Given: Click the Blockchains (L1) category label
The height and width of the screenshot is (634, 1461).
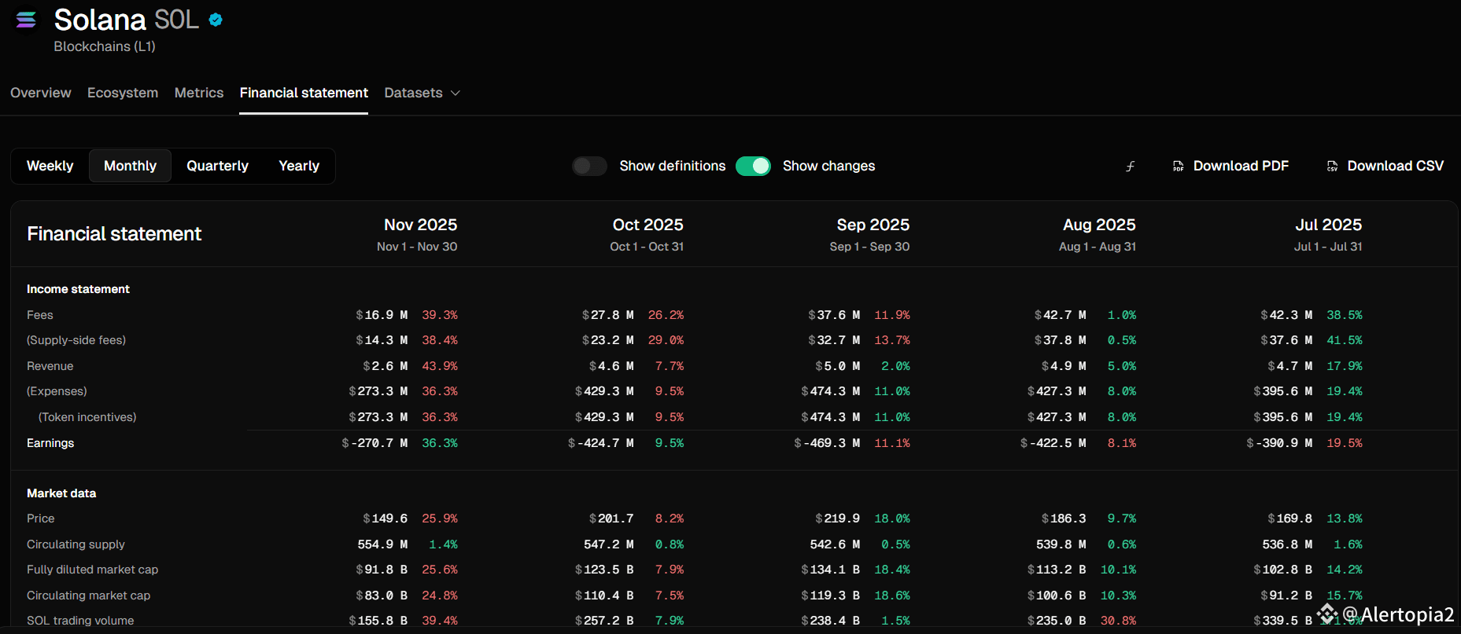Looking at the screenshot, I should (x=105, y=46).
